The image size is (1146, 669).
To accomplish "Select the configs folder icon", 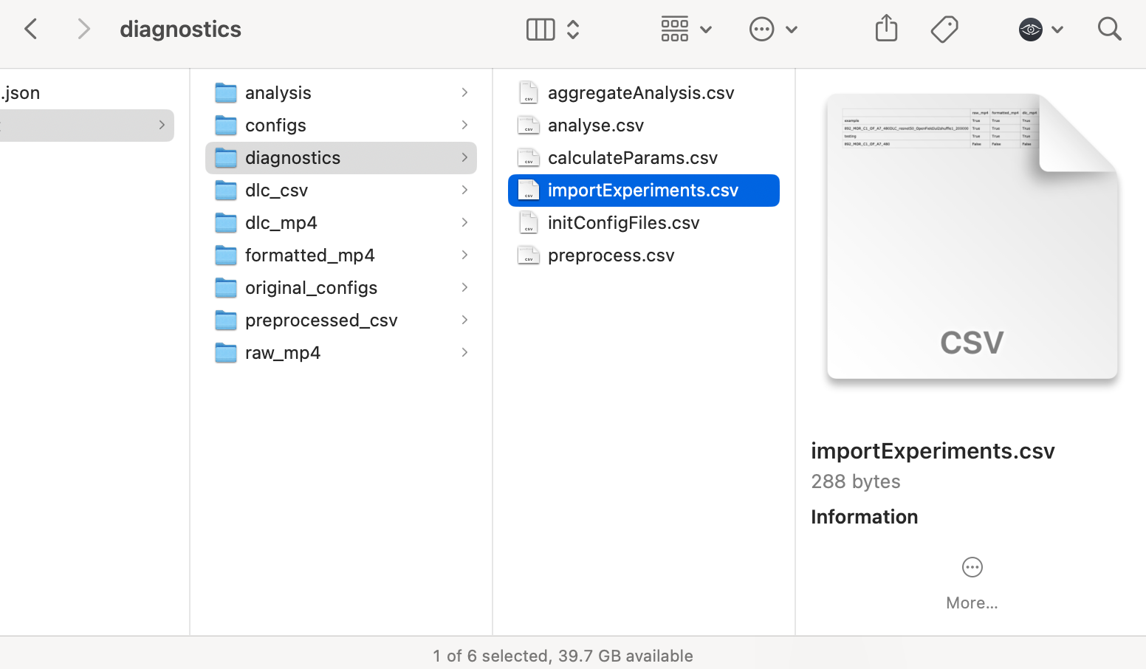I will [x=226, y=126].
